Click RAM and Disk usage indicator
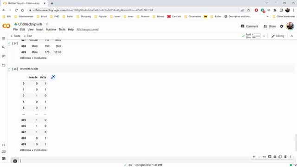Viewport: 297px width, 167px height. (253, 36)
